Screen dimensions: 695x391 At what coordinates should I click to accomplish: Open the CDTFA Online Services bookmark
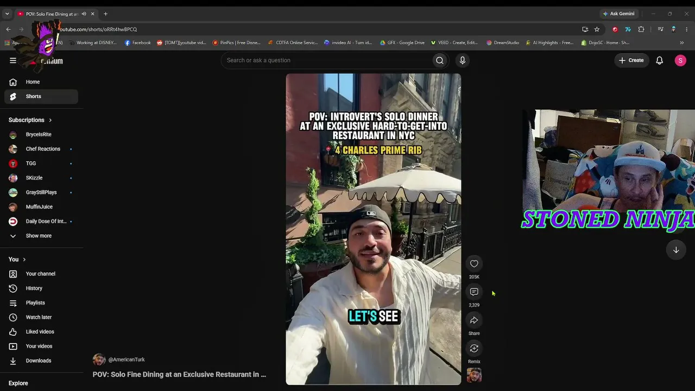tap(293, 42)
